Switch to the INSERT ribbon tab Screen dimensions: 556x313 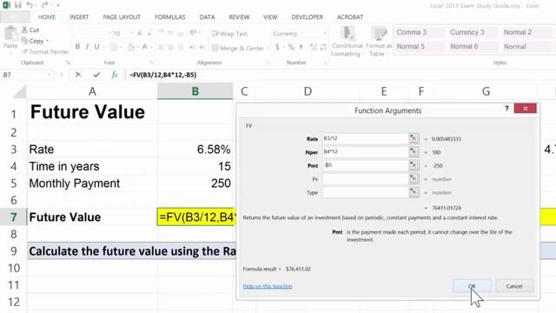pos(79,17)
